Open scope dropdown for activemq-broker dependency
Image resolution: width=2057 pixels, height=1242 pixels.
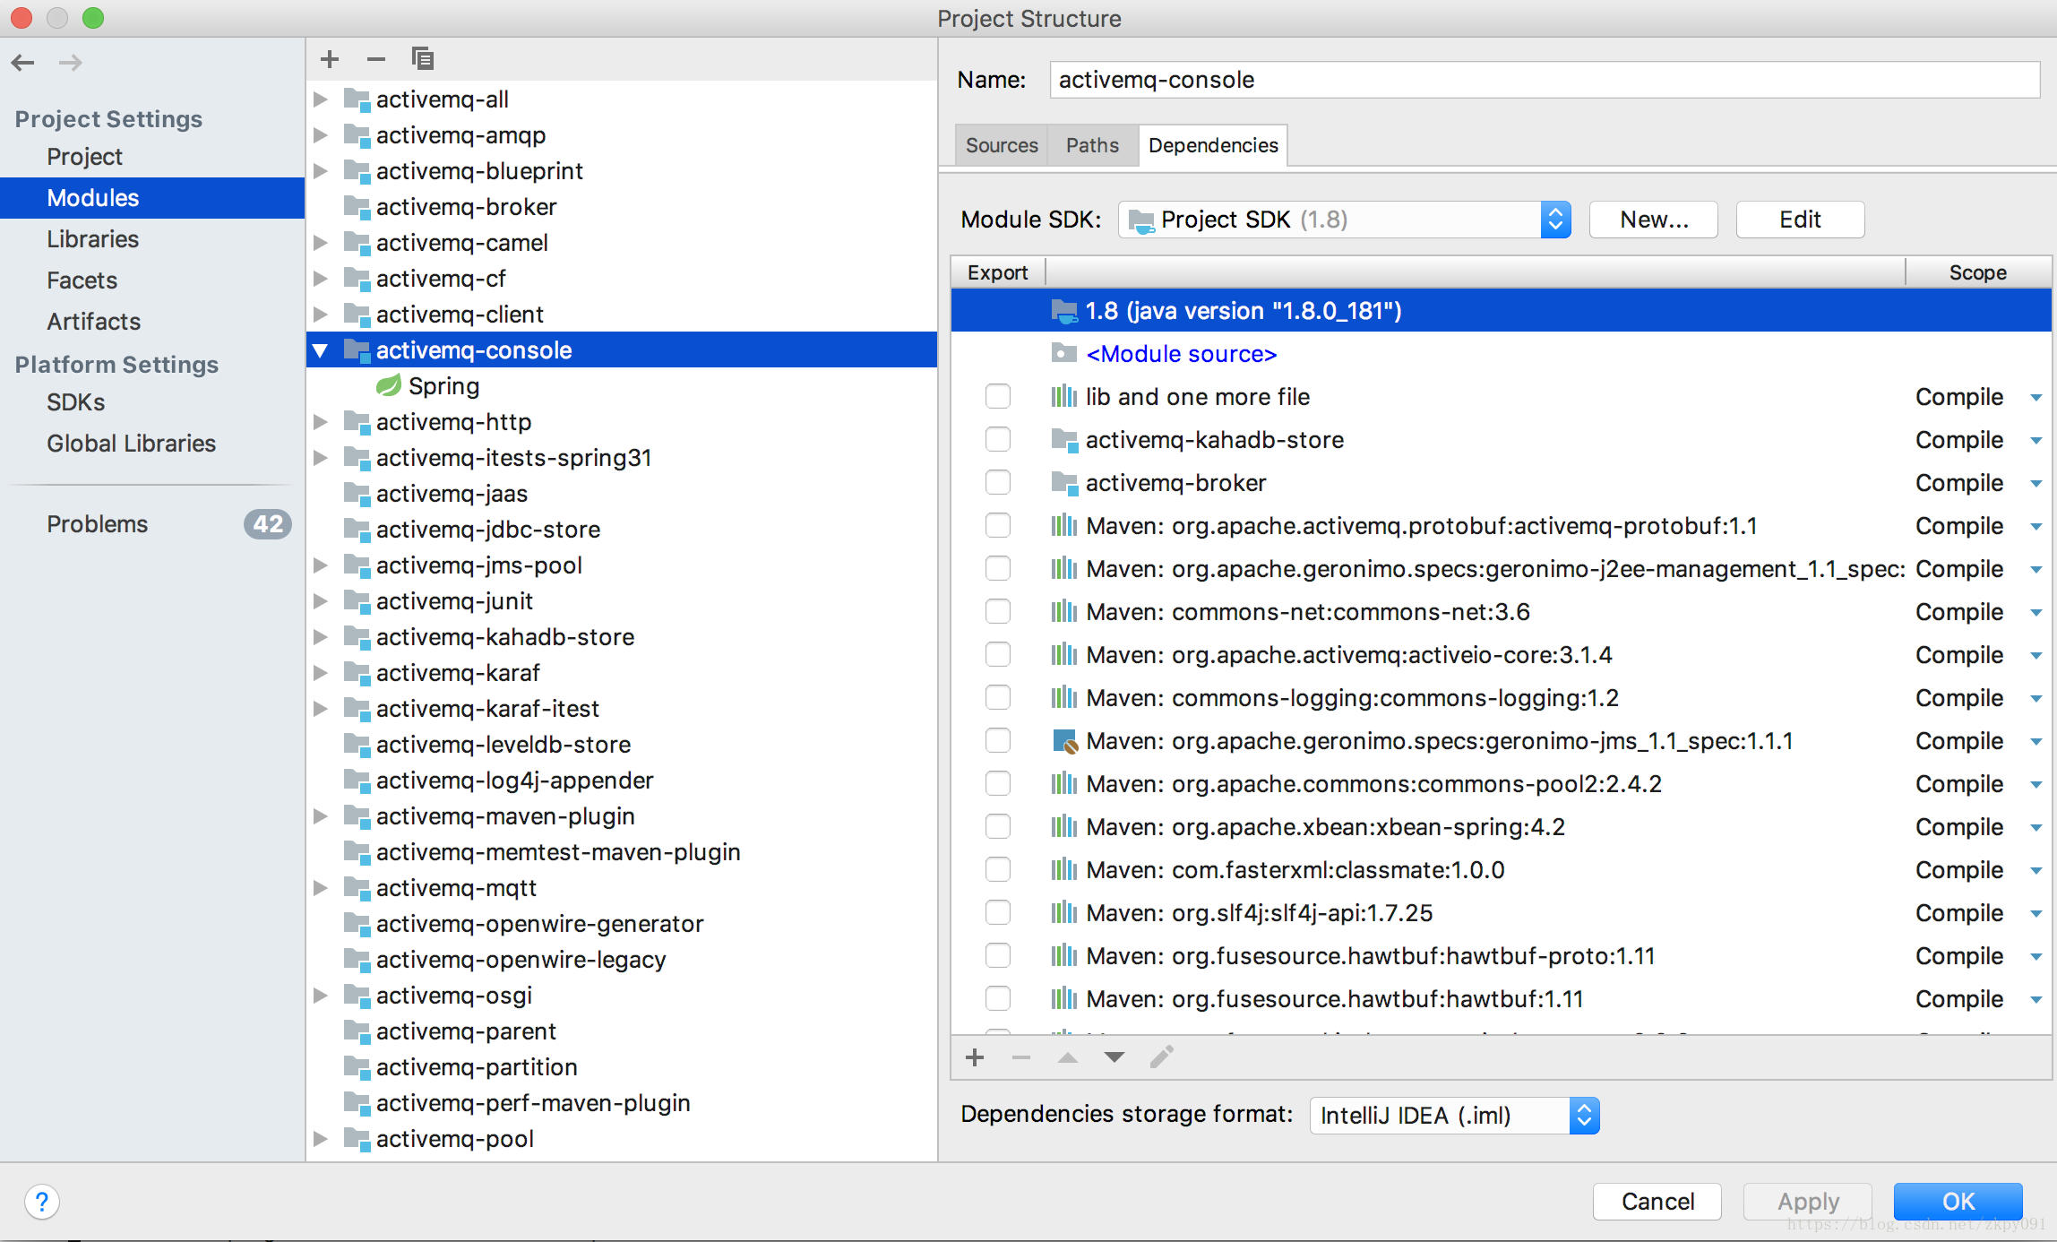2035,484
